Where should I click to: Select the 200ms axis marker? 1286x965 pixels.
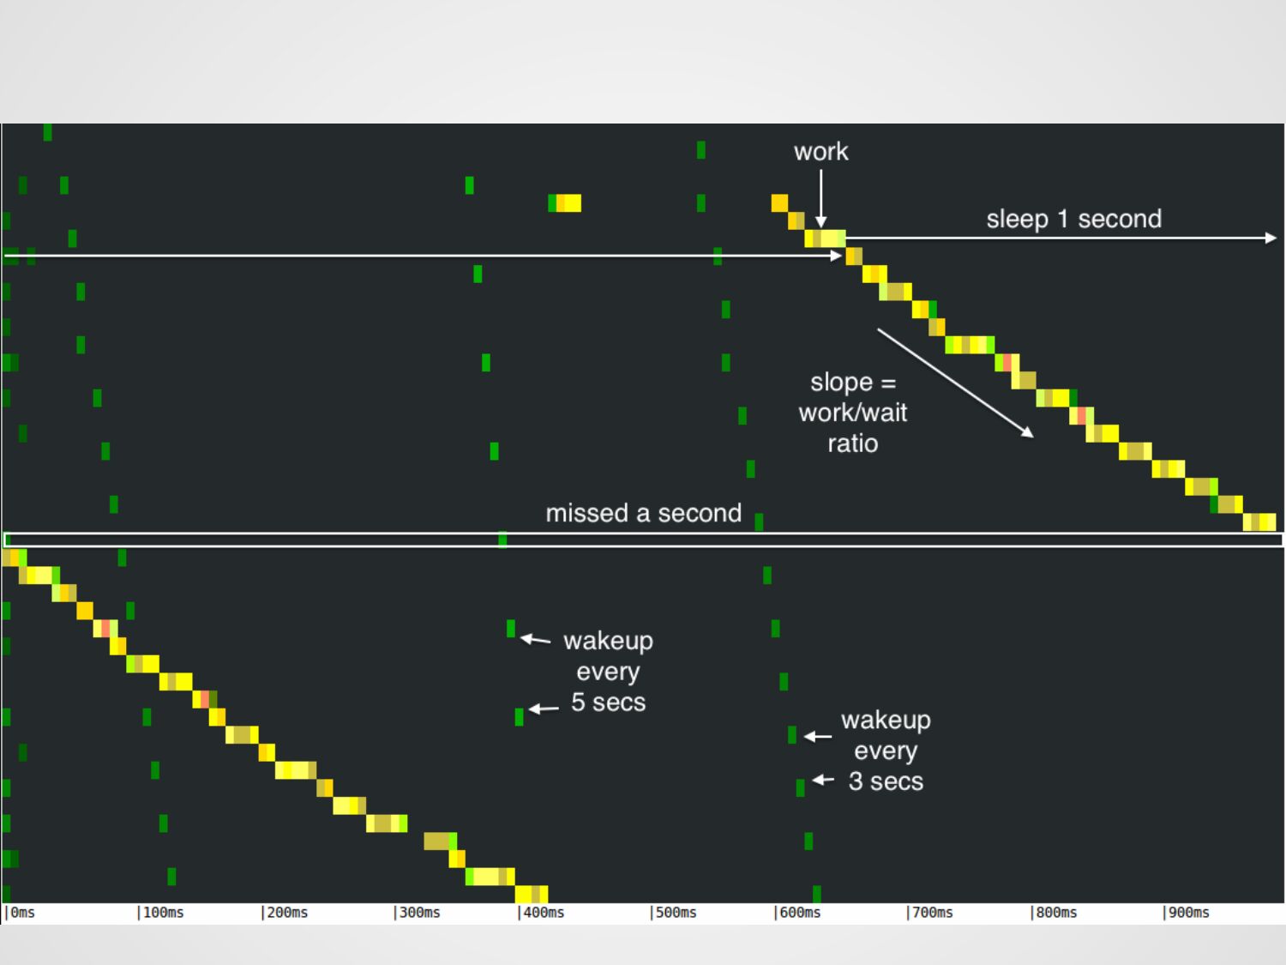[x=285, y=913]
